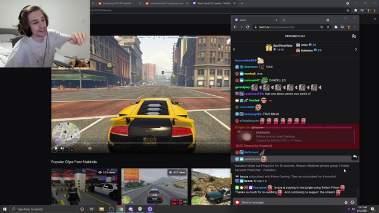Open Cortana circle on taskbar
Image resolution: width=379 pixels, height=213 pixels.
[x=82, y=209]
